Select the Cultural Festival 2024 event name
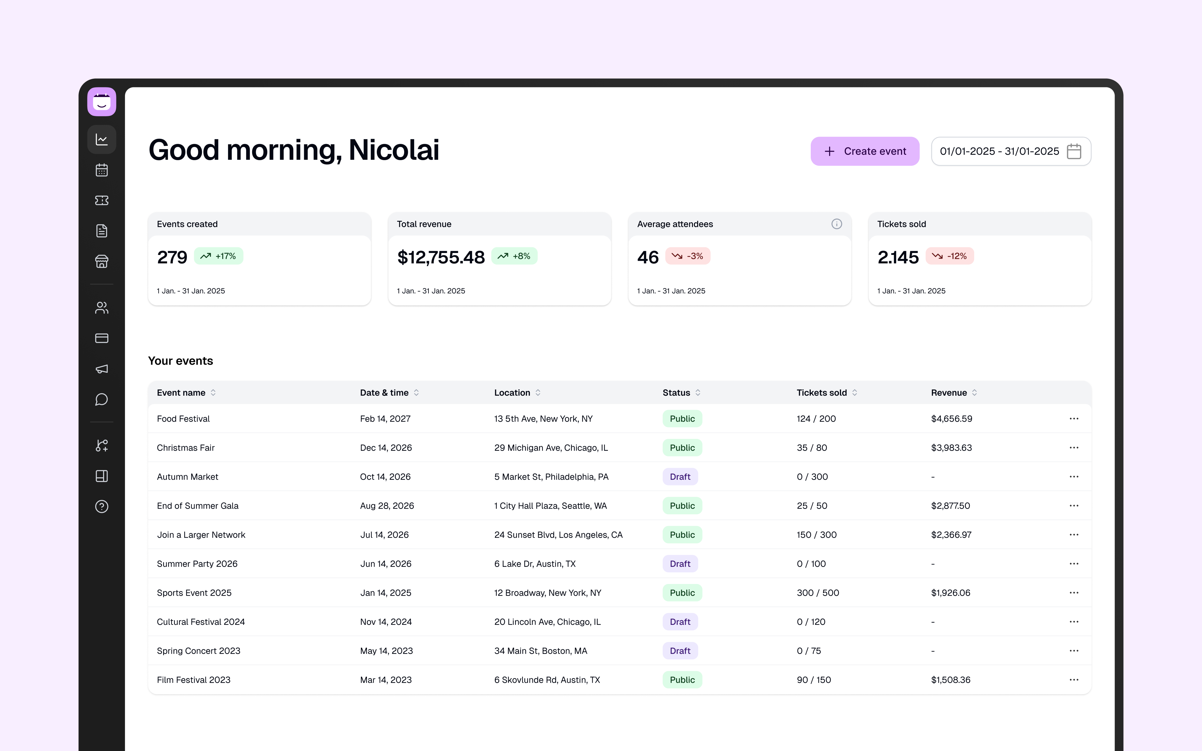 [201, 622]
